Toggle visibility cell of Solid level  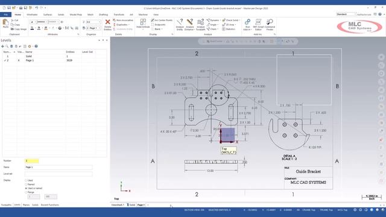pos(20,56)
